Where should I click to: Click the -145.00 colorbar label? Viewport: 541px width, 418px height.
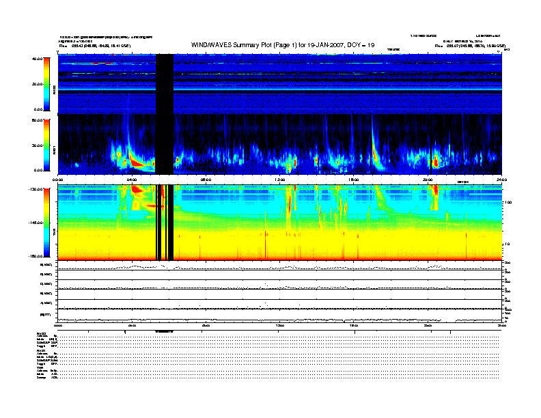(36, 223)
